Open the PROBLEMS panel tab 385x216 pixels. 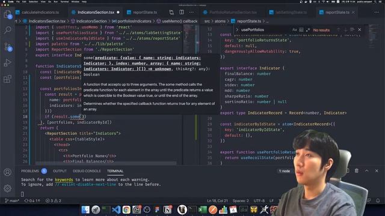pos(34,171)
